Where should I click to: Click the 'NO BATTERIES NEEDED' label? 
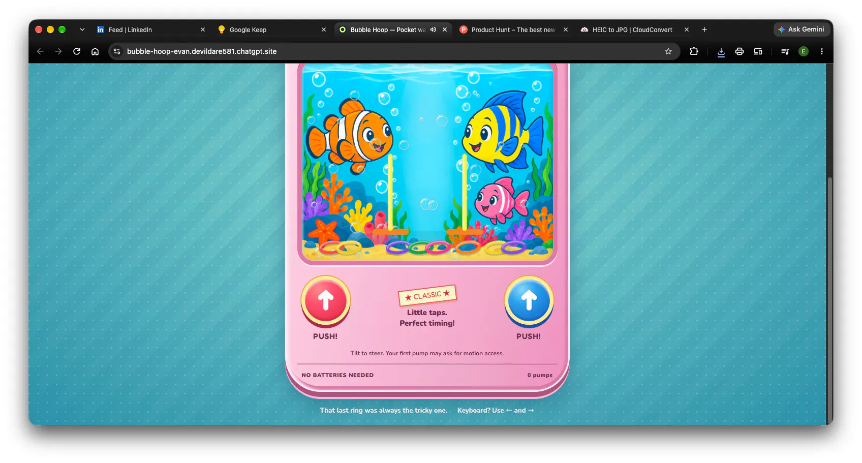[337, 375]
